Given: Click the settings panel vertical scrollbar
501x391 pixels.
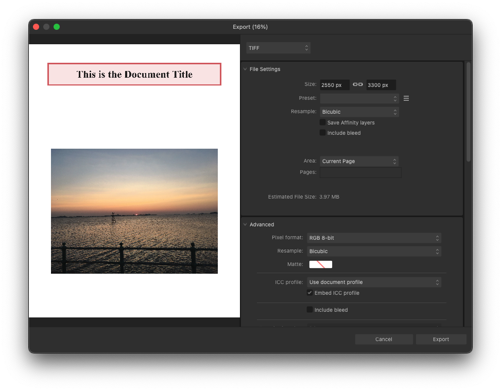Looking at the screenshot, I should 469,112.
